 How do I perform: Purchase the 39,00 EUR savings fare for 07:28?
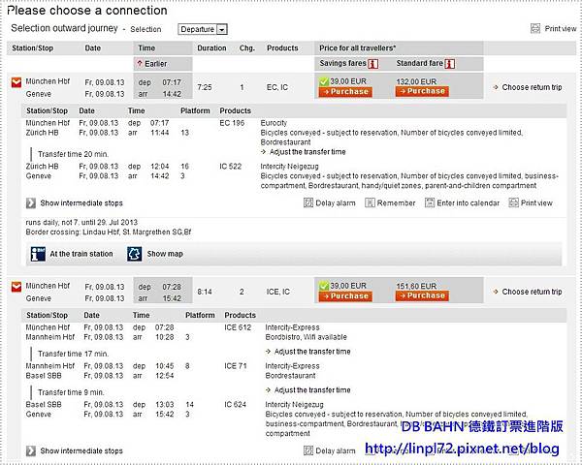(345, 296)
